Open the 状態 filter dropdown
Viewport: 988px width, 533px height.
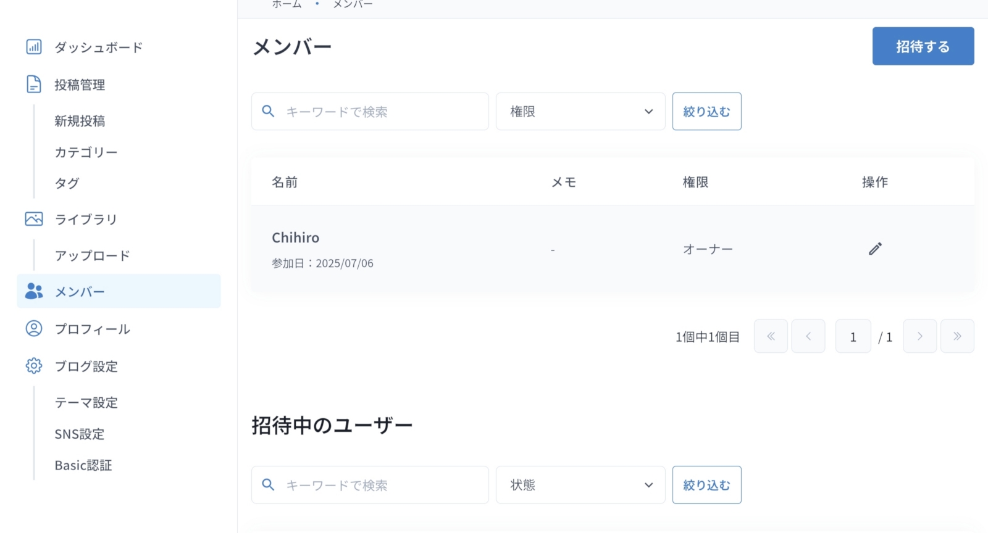pyautogui.click(x=580, y=485)
